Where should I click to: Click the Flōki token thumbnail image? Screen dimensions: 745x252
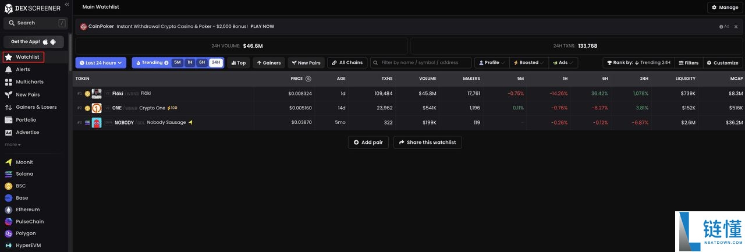tap(97, 93)
